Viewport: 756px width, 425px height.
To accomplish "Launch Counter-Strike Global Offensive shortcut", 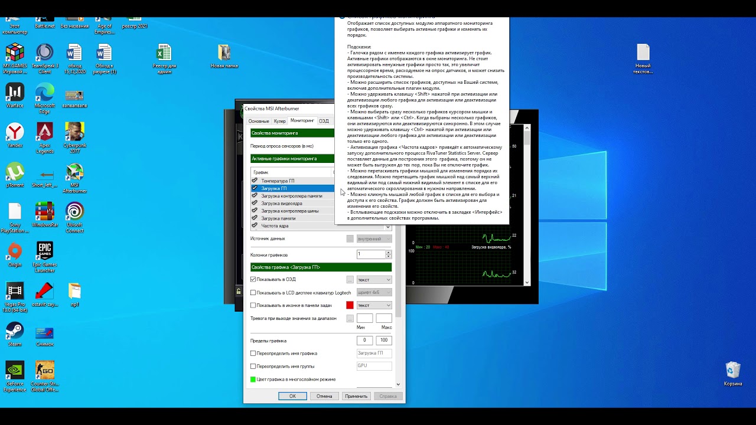I will coord(45,376).
